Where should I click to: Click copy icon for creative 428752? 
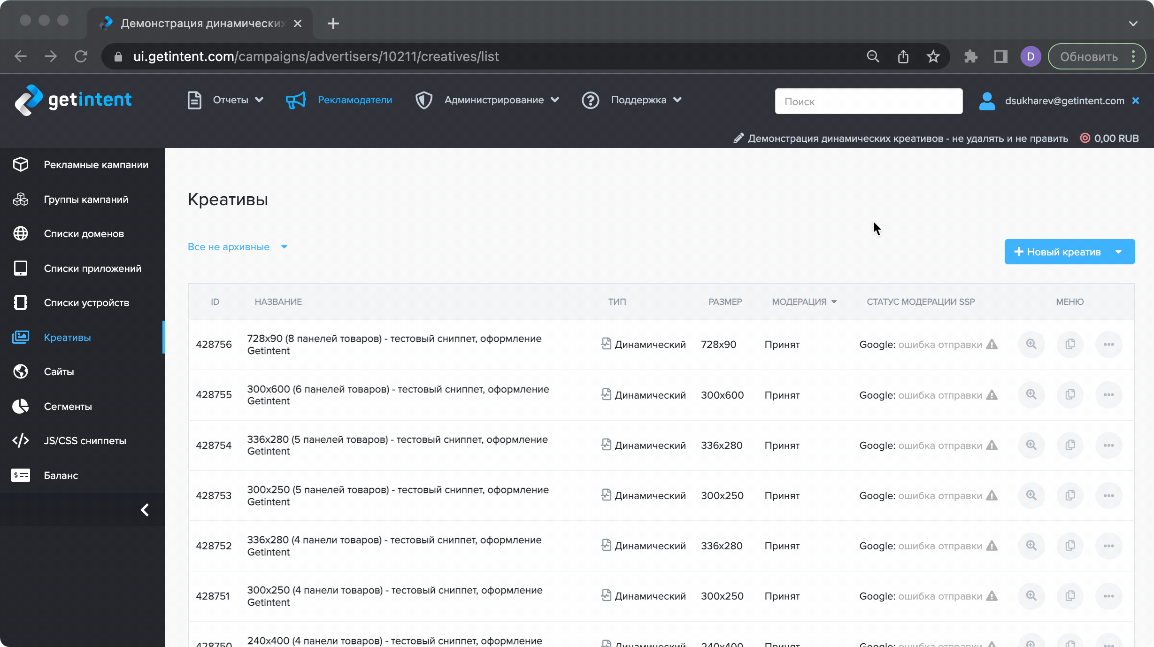pyautogui.click(x=1070, y=546)
